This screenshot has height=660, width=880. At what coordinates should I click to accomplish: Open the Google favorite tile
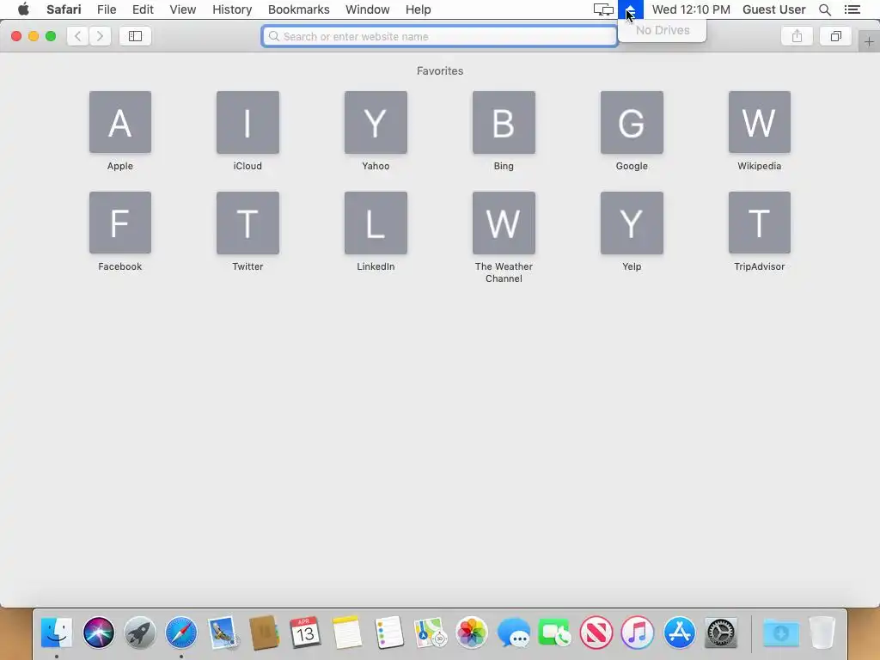pyautogui.click(x=632, y=122)
